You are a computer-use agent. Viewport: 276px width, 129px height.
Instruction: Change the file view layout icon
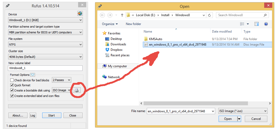(242, 24)
